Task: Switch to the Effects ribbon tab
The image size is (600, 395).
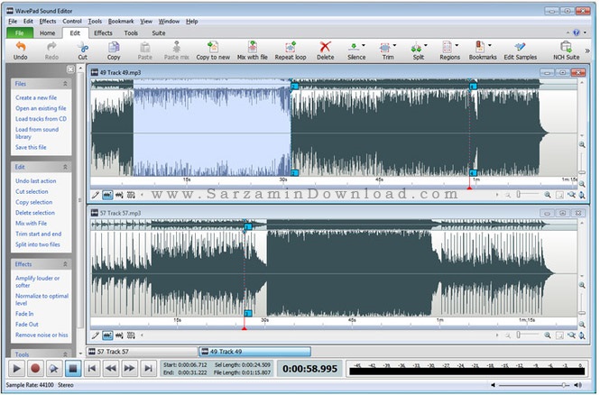Action: 103,32
